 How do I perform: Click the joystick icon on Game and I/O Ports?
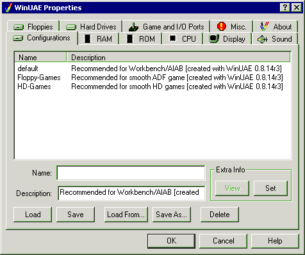[x=134, y=27]
